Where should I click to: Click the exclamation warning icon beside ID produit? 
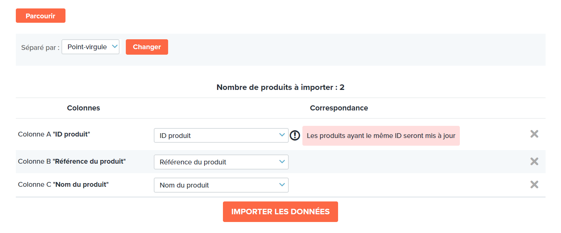(295, 135)
